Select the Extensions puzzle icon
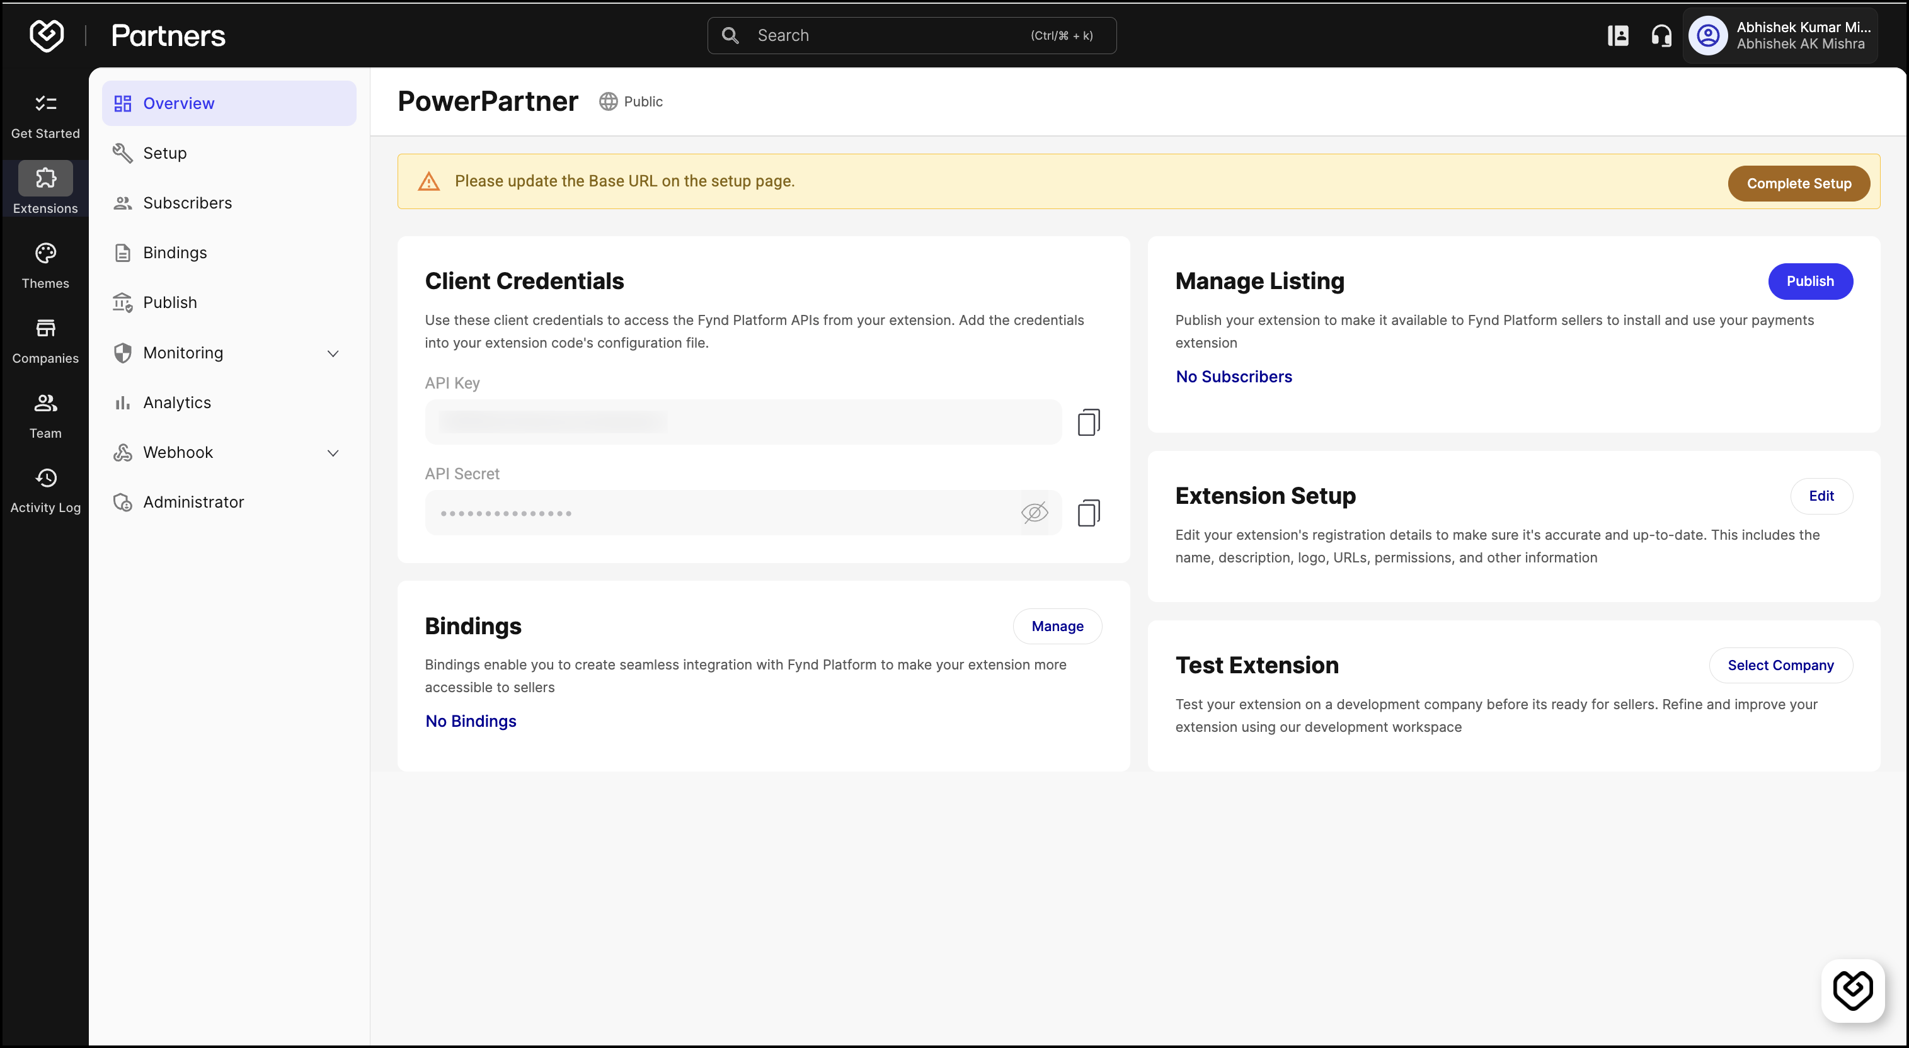The height and width of the screenshot is (1048, 1909). [x=45, y=178]
